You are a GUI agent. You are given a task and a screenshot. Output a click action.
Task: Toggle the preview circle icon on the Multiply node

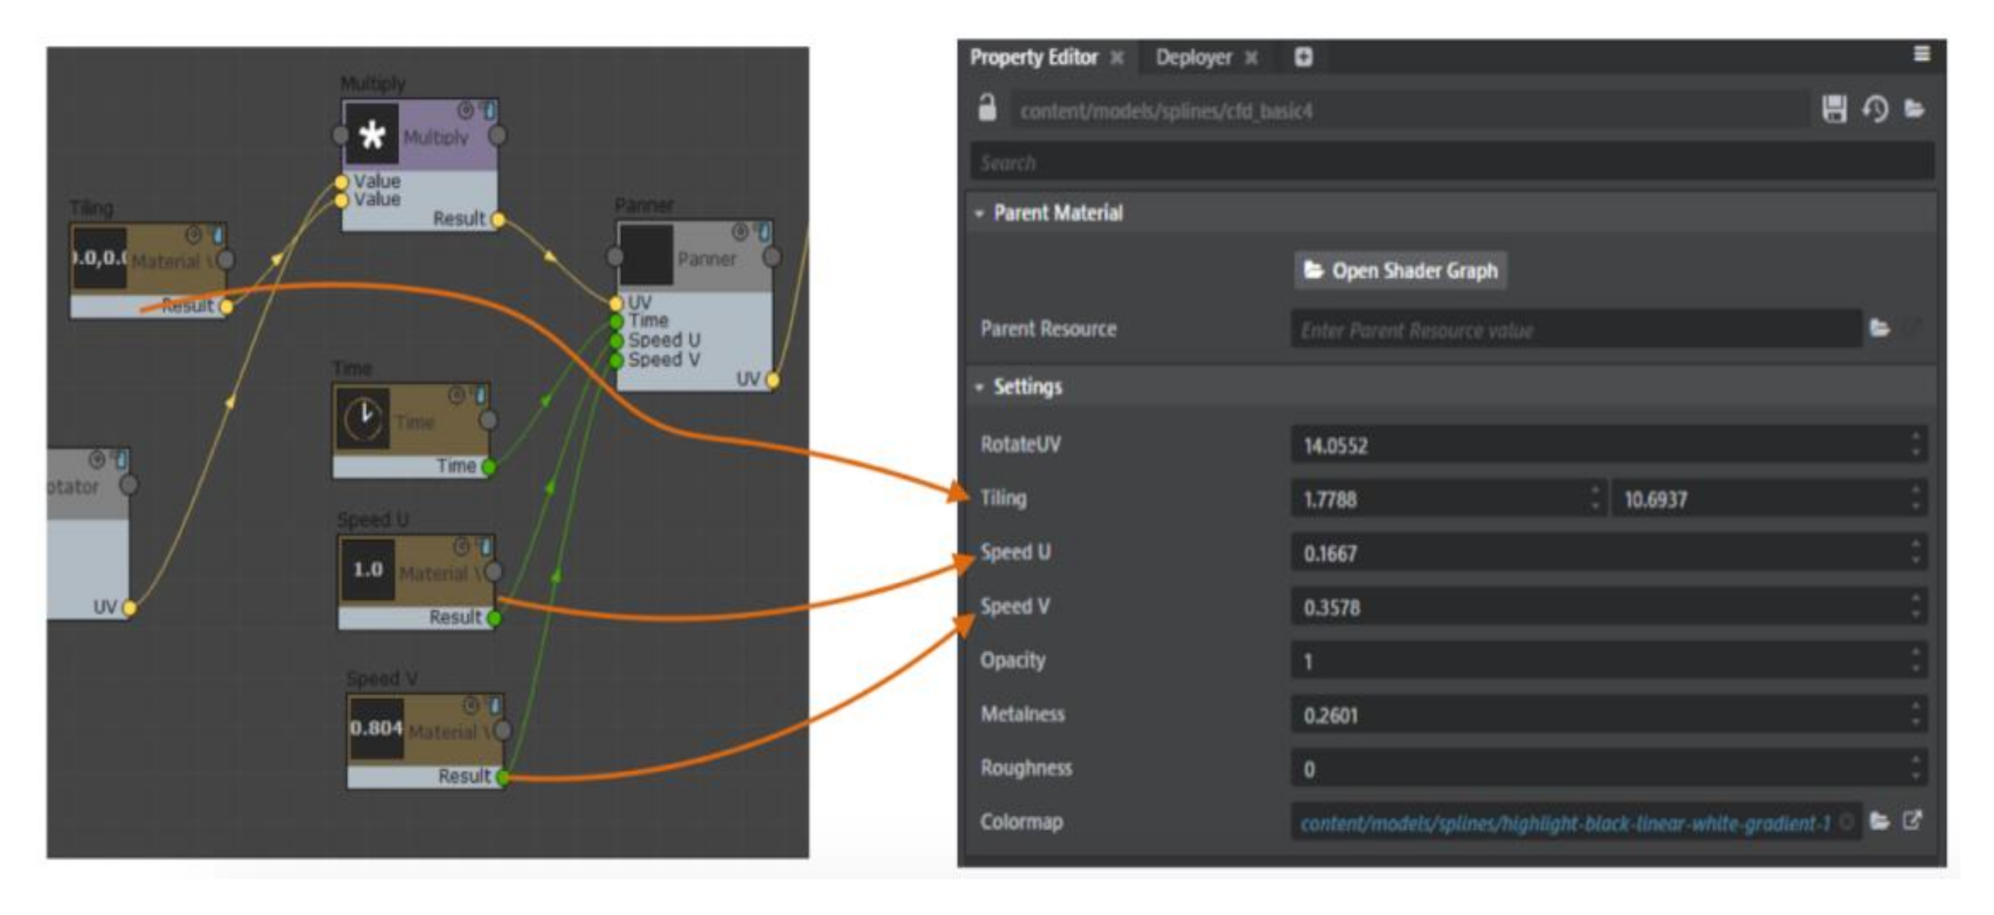466,110
